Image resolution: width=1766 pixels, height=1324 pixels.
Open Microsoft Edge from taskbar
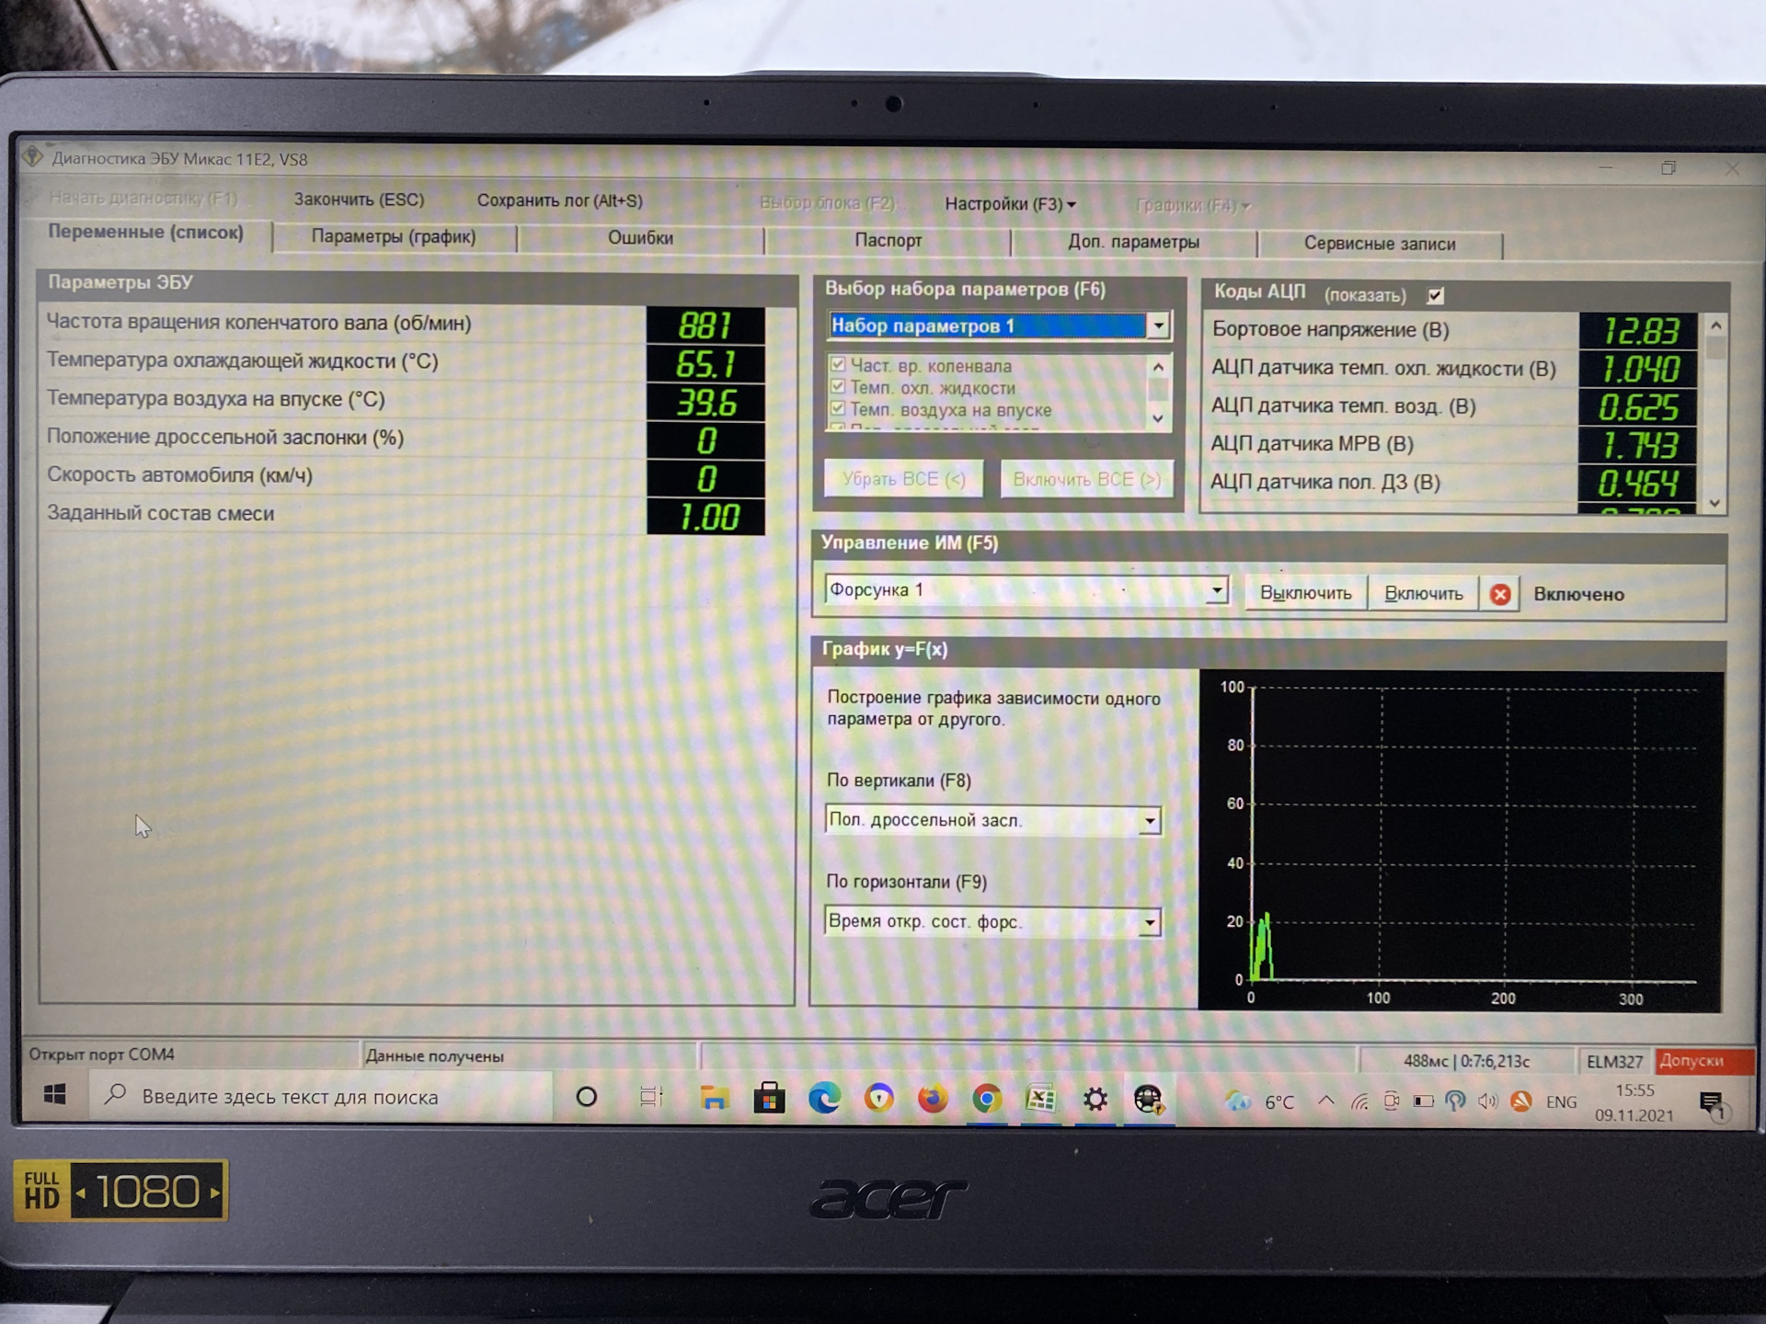tap(824, 1099)
